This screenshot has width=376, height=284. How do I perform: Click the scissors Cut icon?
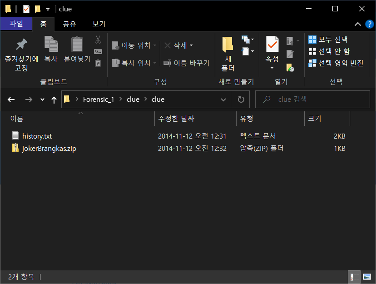tap(98, 40)
